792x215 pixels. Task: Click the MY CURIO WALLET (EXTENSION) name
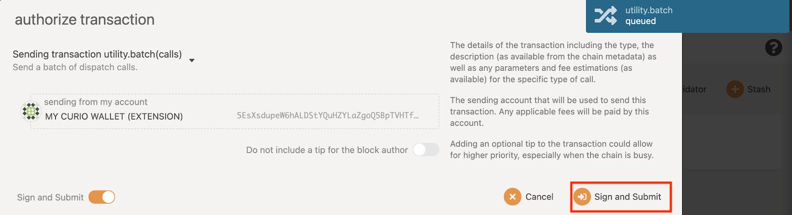coord(114,116)
